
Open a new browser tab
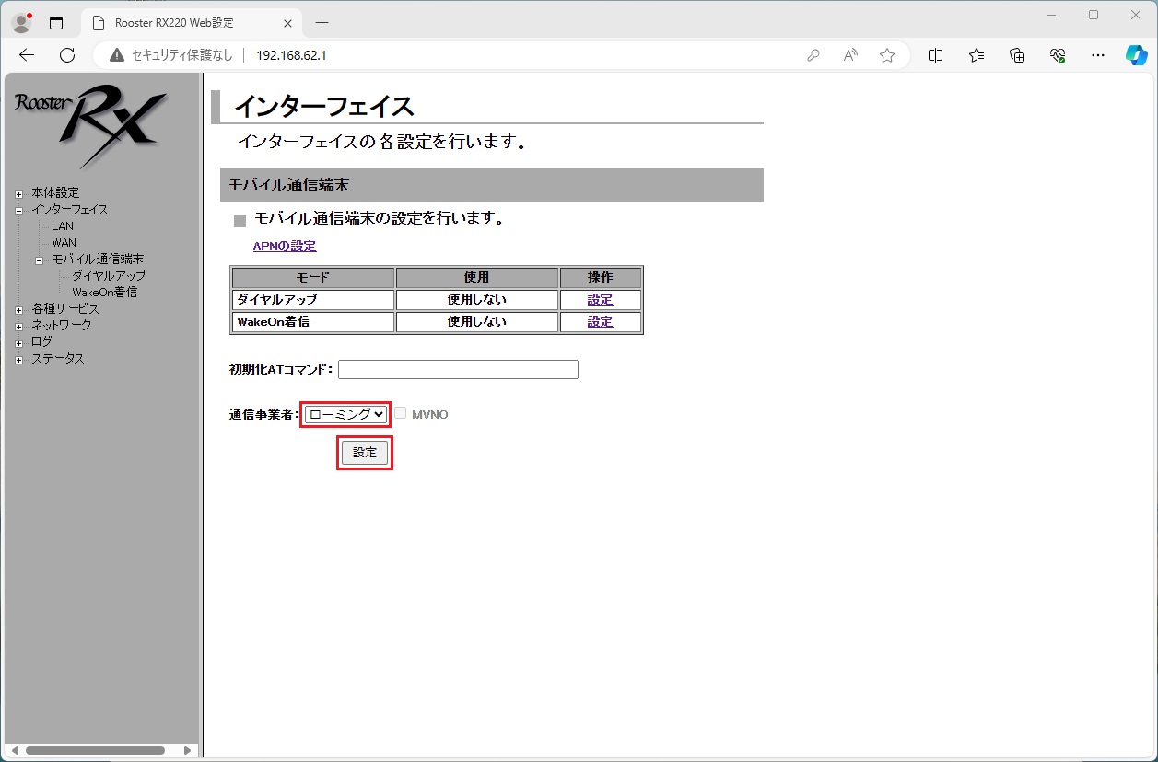pos(322,23)
